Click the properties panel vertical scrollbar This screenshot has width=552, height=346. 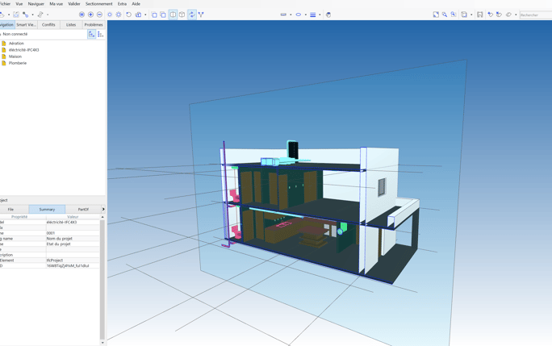102,280
